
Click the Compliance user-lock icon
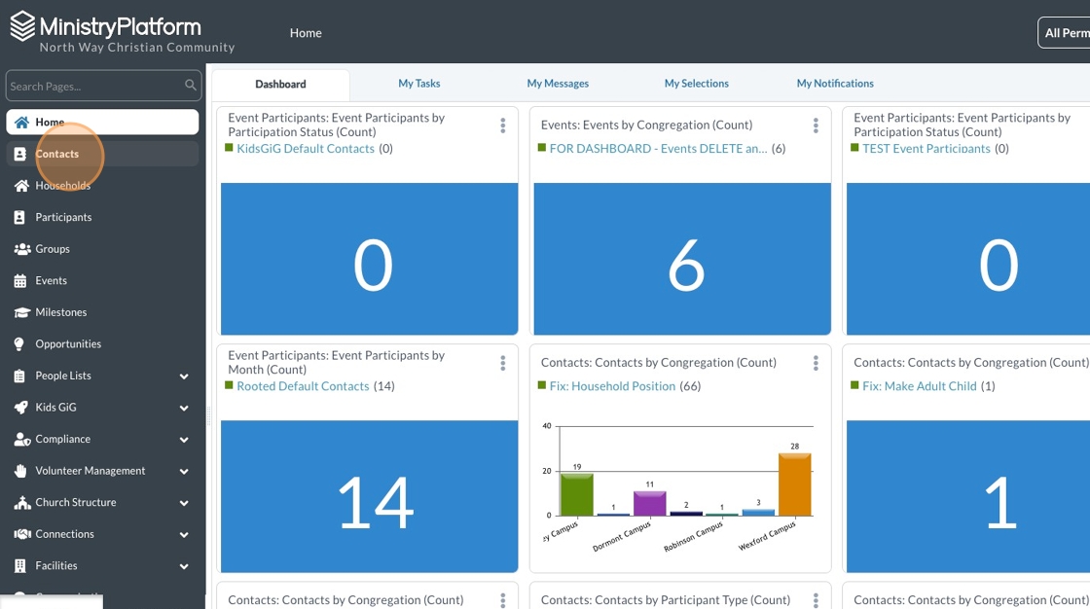(x=22, y=440)
